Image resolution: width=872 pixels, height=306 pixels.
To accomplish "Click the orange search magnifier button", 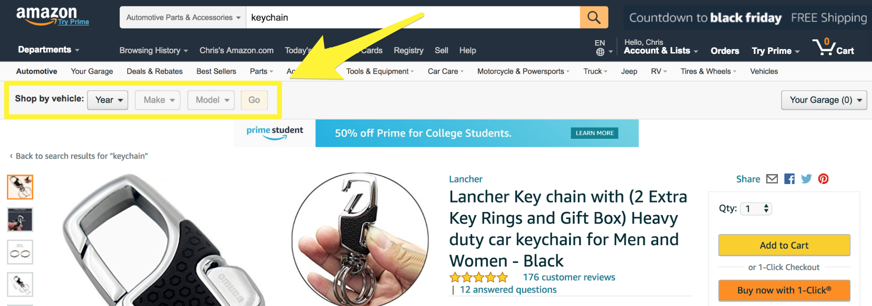I will point(594,17).
